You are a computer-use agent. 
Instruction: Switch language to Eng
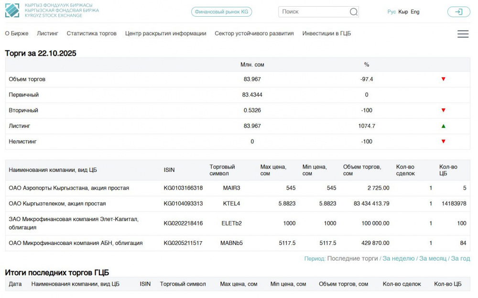415,12
